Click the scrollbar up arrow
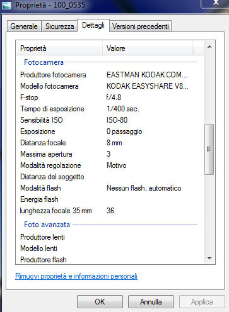Image resolution: width=229 pixels, height=312 pixels. click(x=209, y=47)
